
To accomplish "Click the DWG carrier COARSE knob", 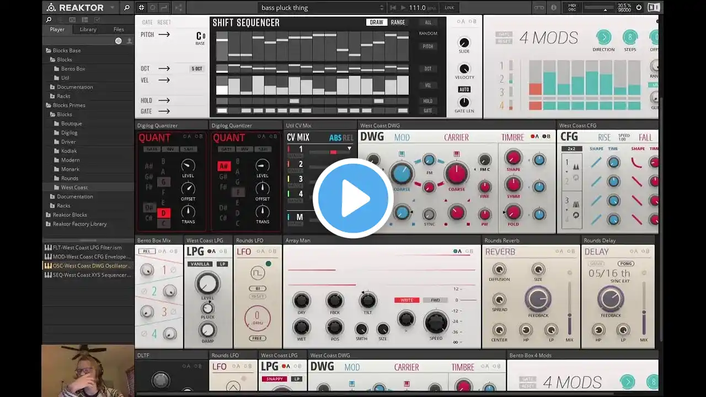I will [x=456, y=174].
